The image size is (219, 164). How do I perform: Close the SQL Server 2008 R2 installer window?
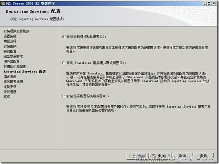tap(214, 4)
